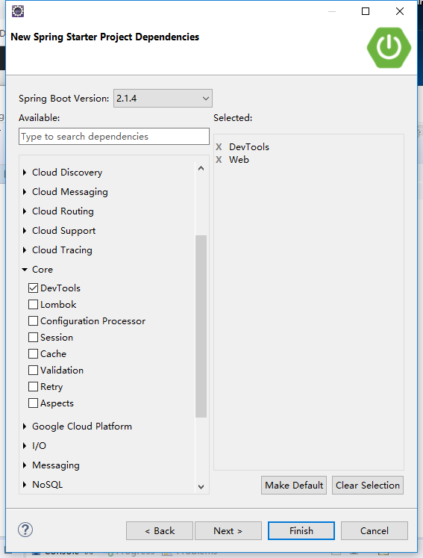Check the Configuration Processor option

(x=33, y=320)
